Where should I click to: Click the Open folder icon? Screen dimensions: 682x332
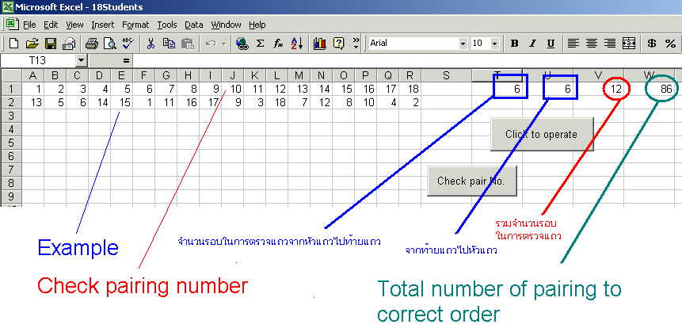tap(32, 44)
